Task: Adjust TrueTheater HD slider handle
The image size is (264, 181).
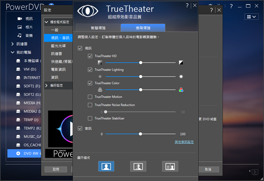Action: click(x=141, y=63)
